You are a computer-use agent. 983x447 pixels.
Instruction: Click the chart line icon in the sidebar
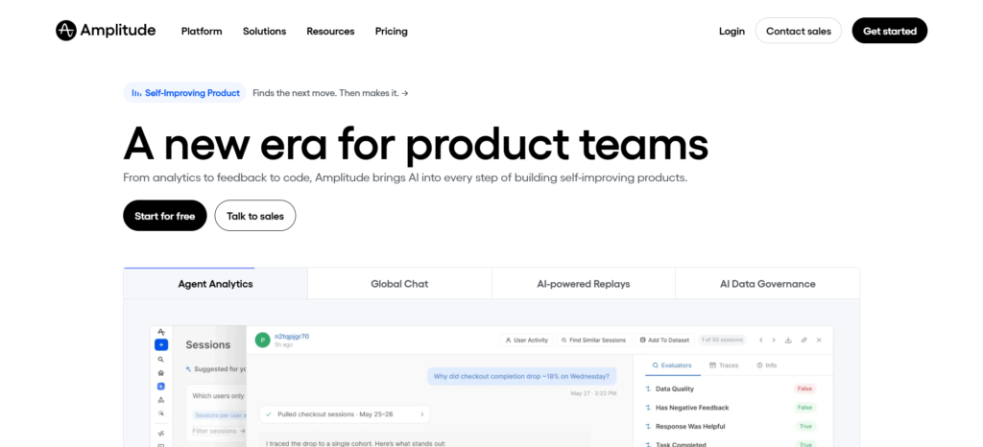(x=161, y=434)
